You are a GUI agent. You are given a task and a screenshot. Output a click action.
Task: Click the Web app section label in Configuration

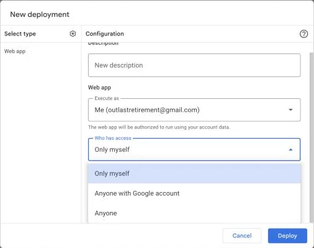99,87
